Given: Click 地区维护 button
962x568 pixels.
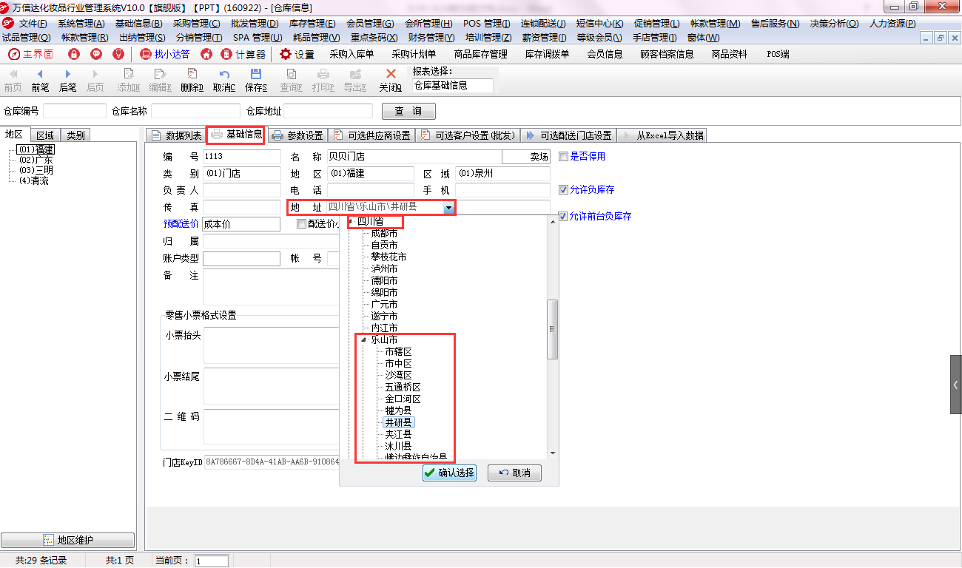Looking at the screenshot, I should tap(68, 540).
